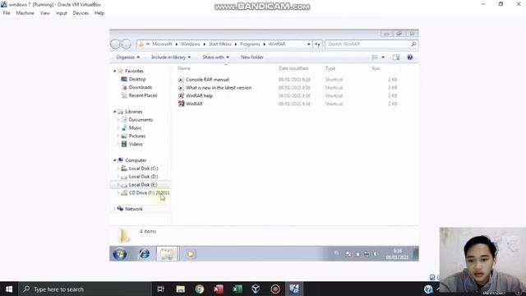The image size is (526, 296).
Task: Toggle the preview pane icon
Action: (396, 58)
